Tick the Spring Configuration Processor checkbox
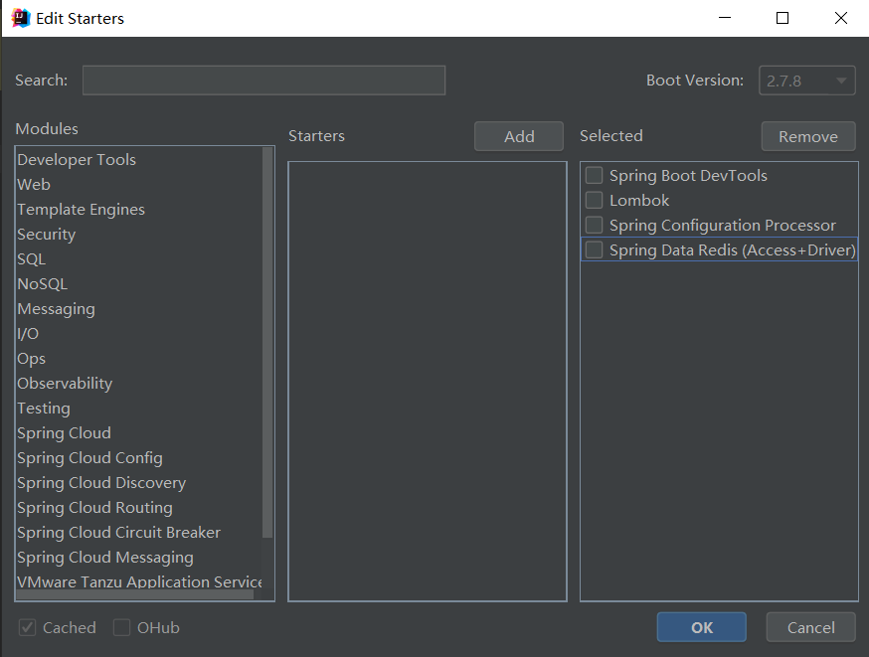The height and width of the screenshot is (657, 869). (595, 225)
